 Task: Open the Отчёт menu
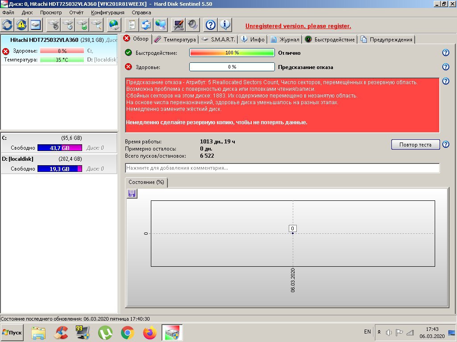point(76,12)
